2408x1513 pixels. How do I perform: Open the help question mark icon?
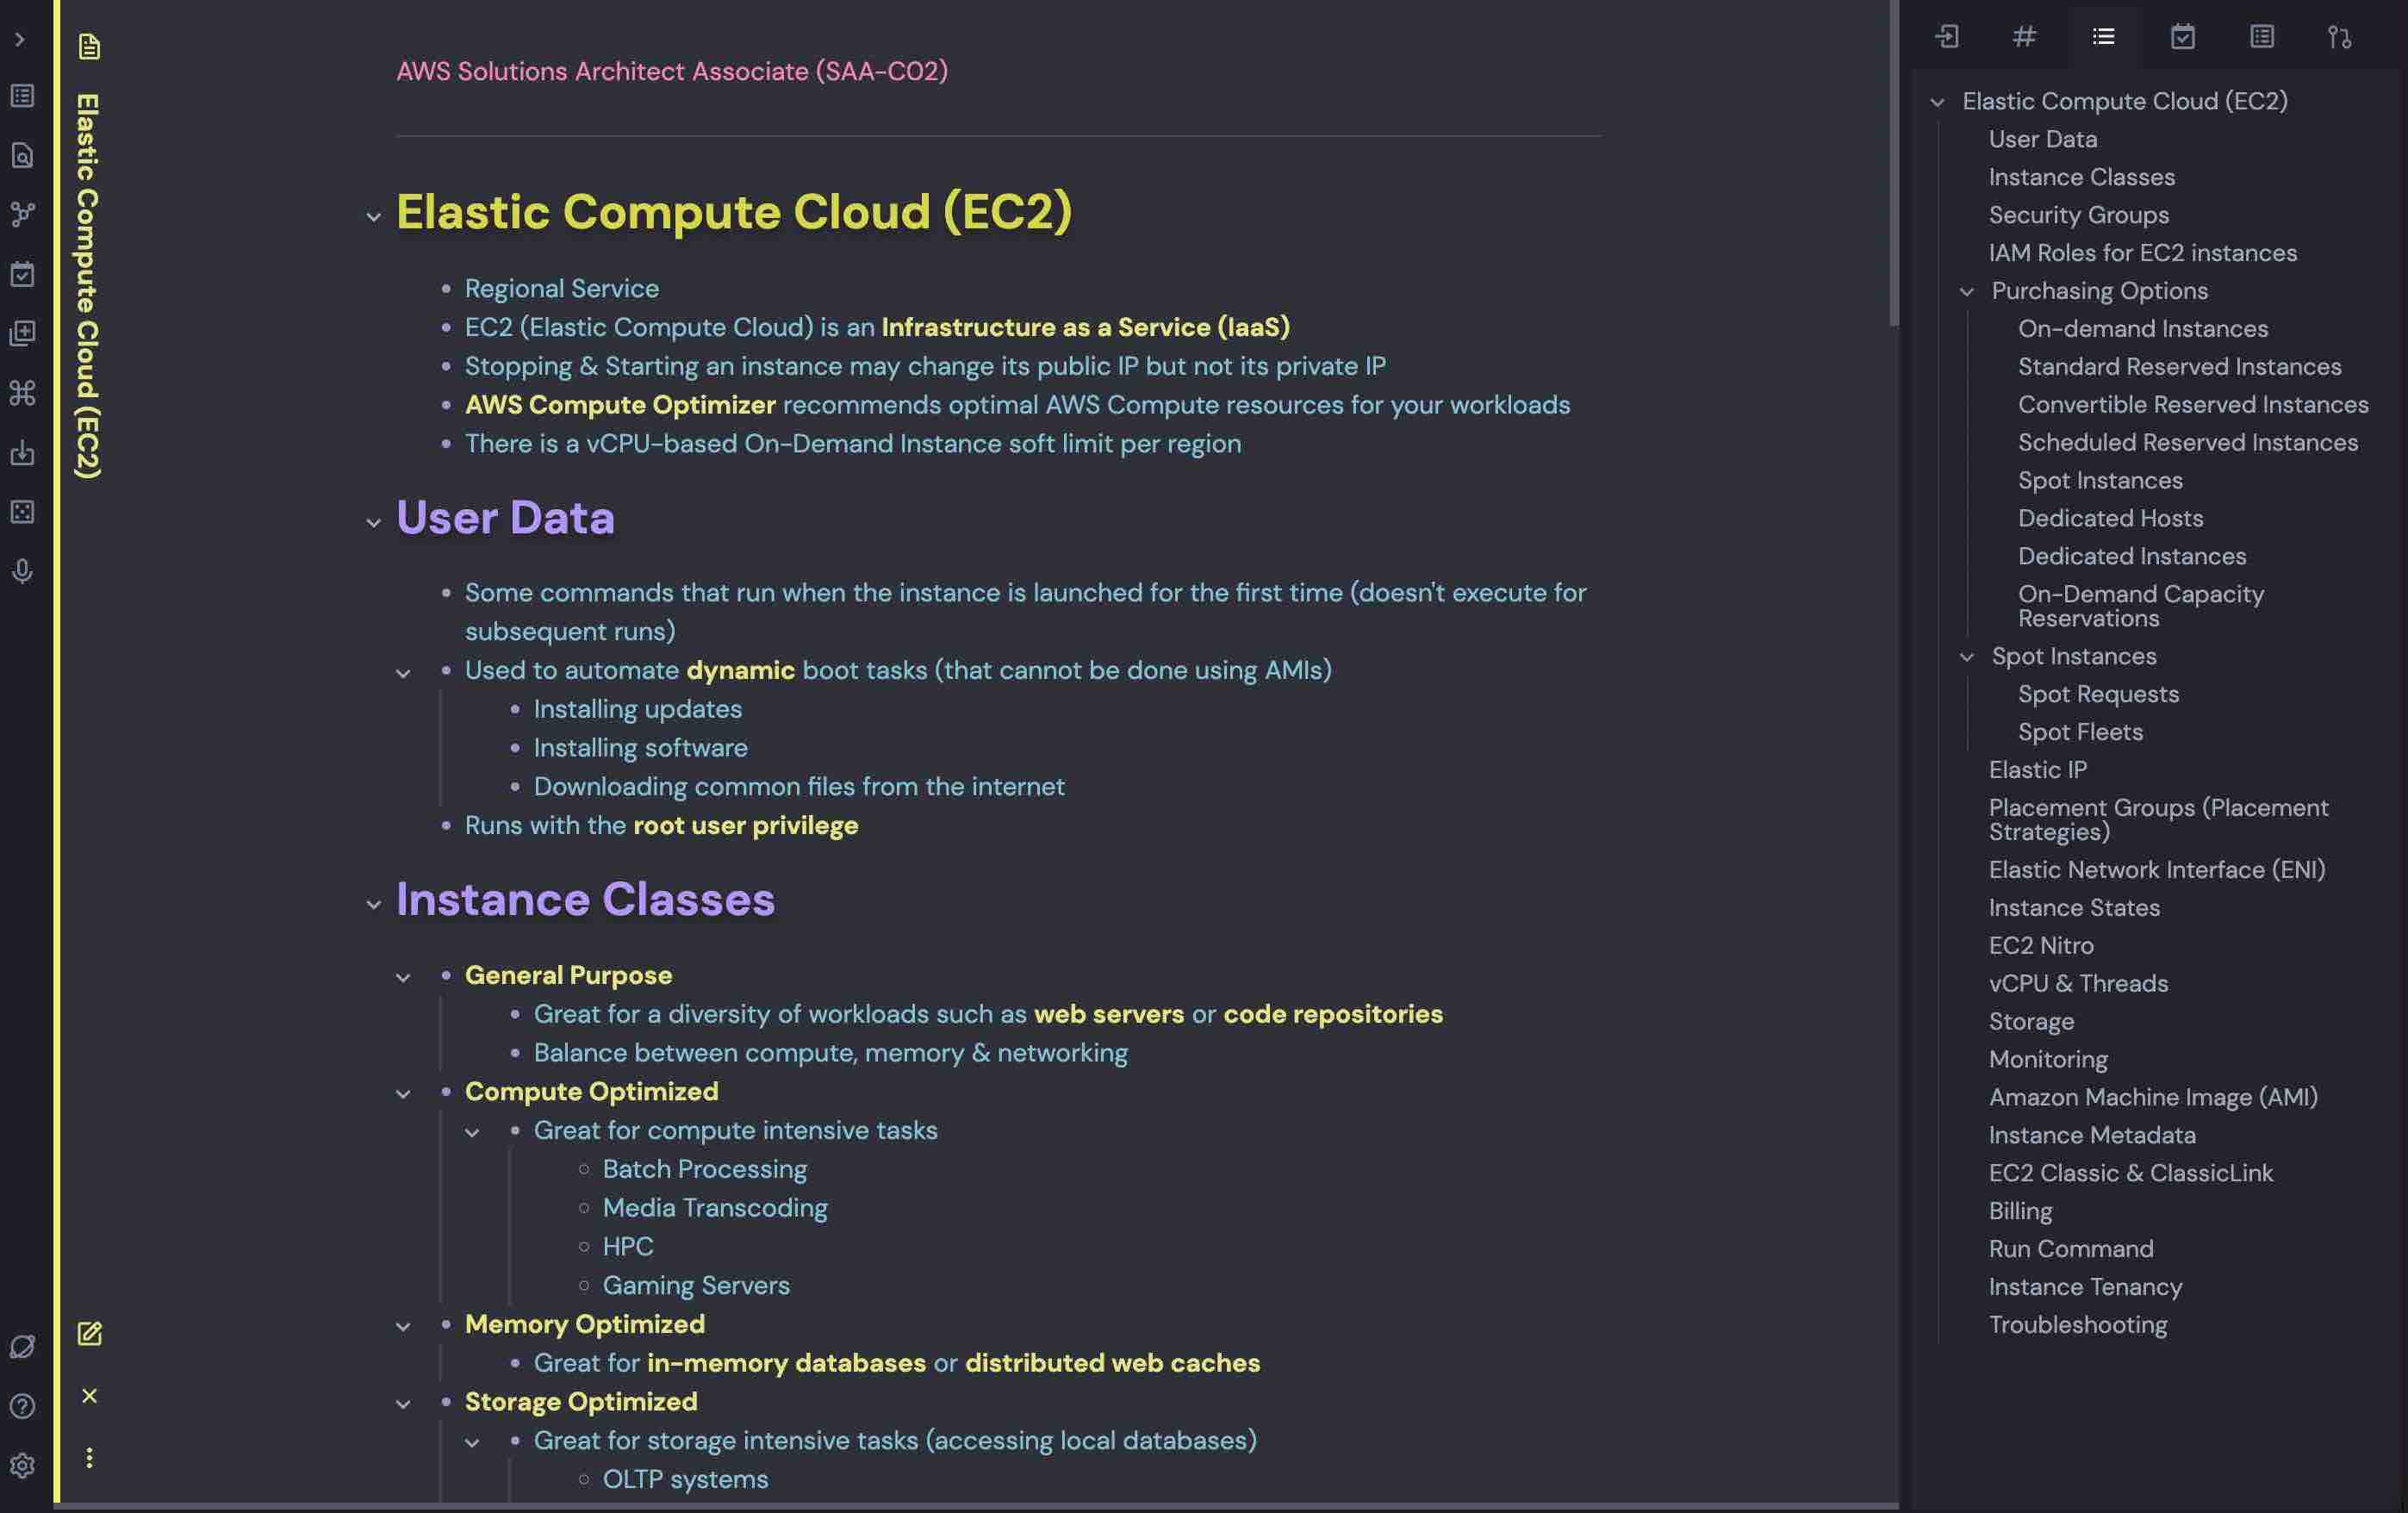22,1406
